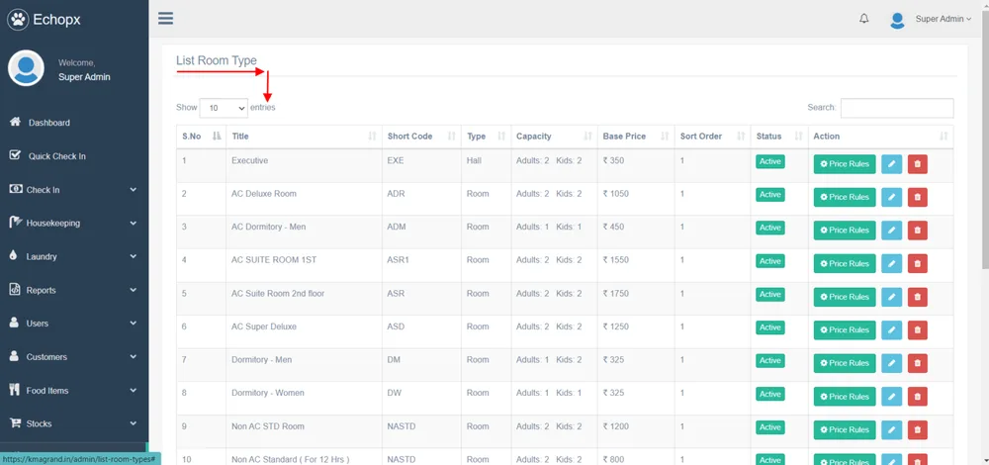Click the Search input field
This screenshot has height=465, width=989.
[897, 108]
